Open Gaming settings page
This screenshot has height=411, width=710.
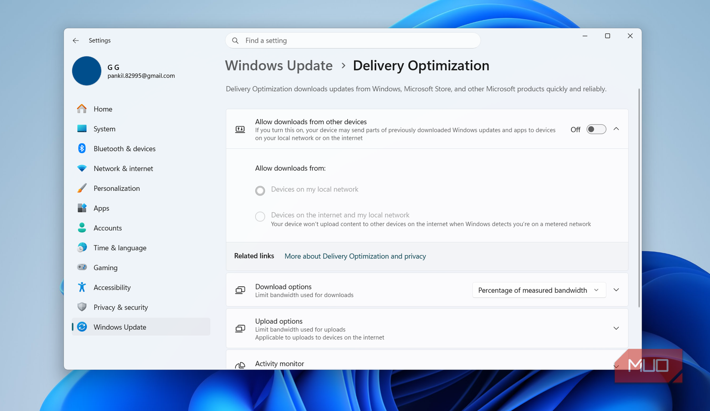coord(141,267)
